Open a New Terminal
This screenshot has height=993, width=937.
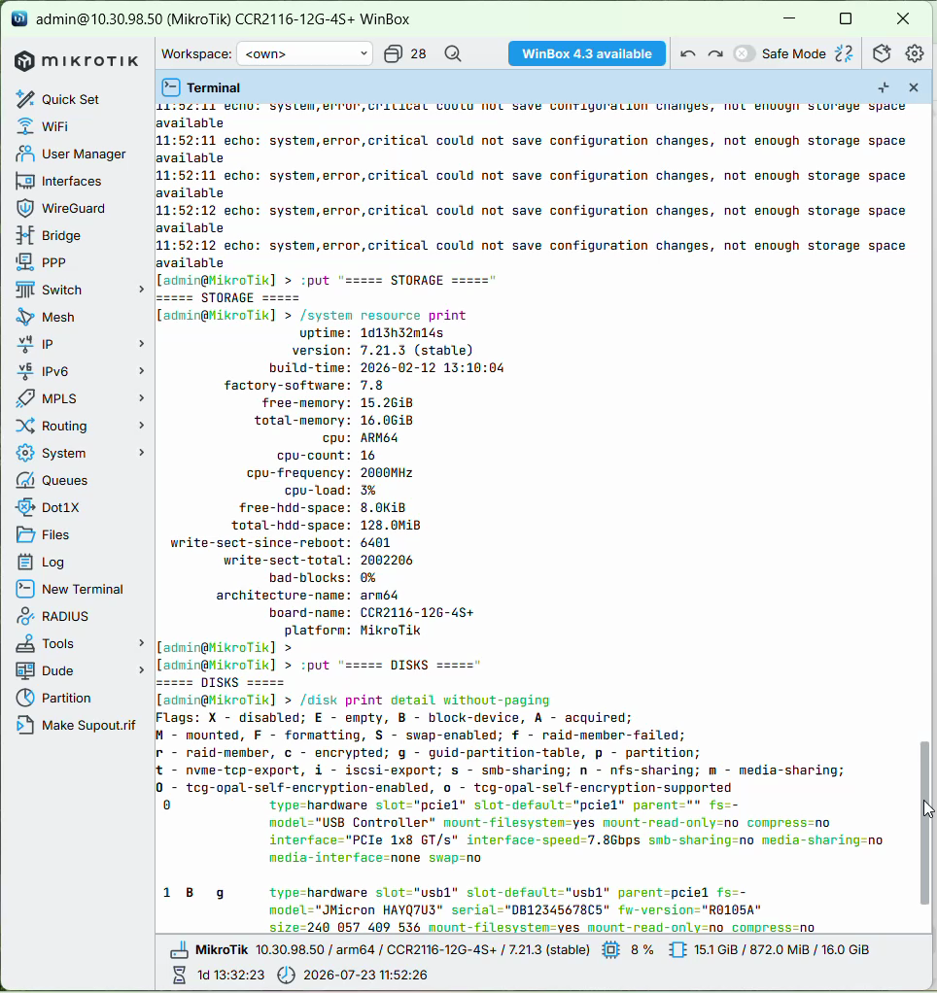[x=82, y=590]
